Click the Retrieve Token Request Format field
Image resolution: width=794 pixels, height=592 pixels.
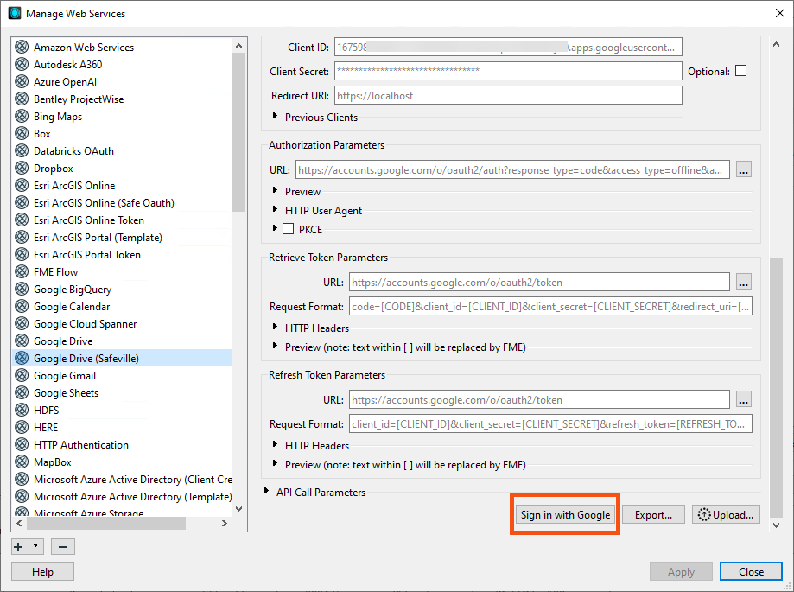click(x=550, y=307)
